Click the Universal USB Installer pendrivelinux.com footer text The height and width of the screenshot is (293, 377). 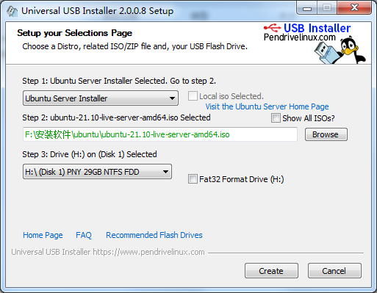pyautogui.click(x=108, y=252)
